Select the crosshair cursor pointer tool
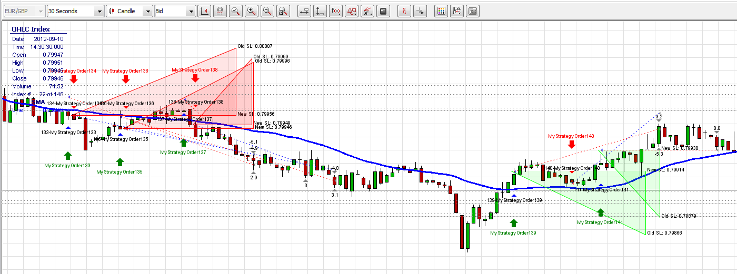The image size is (737, 274). click(x=420, y=11)
